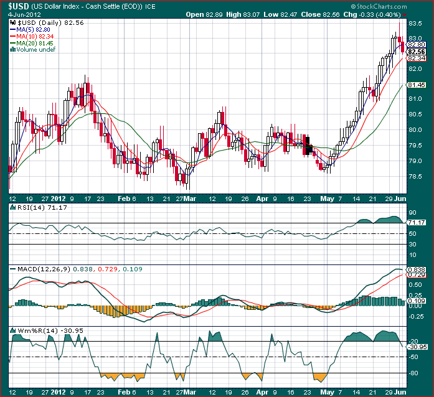
Task: Click the MA(5) 82.80 legend entry
Action: coord(30,30)
